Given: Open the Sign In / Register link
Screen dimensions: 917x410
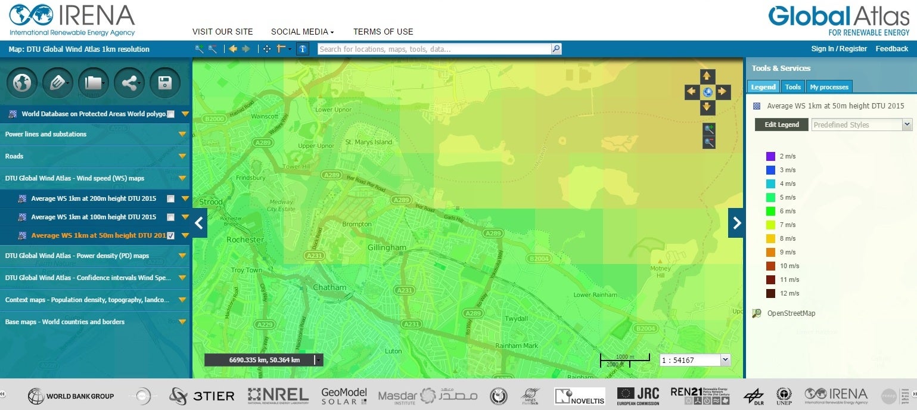Looking at the screenshot, I should (x=839, y=49).
